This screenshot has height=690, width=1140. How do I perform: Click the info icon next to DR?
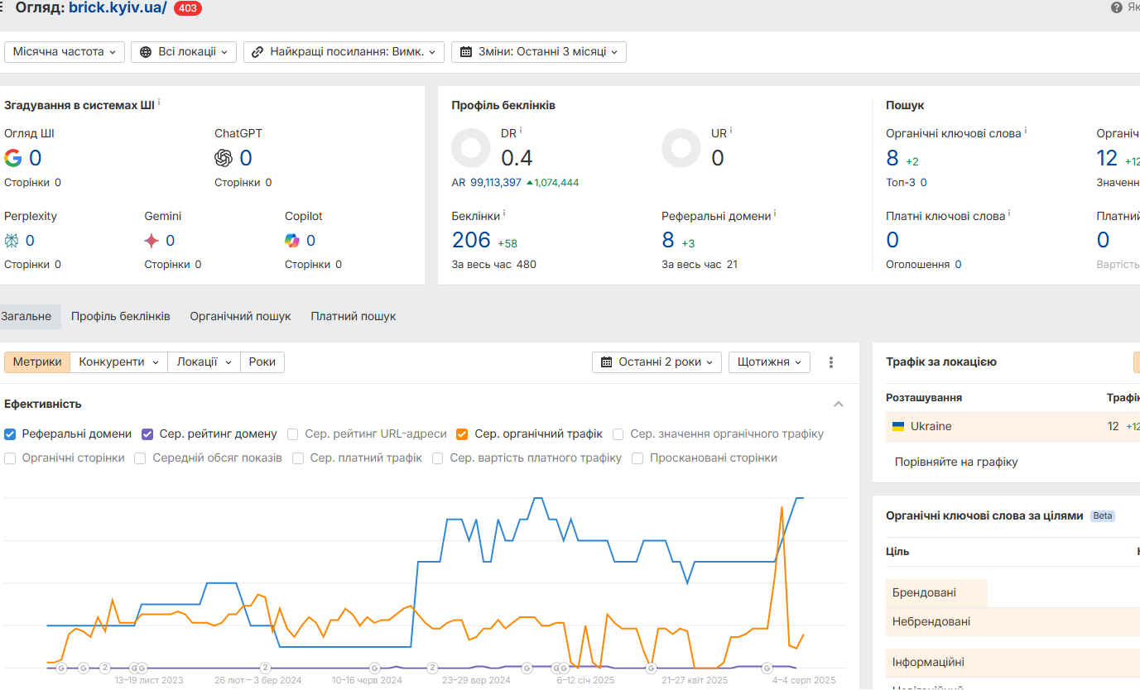[521, 130]
